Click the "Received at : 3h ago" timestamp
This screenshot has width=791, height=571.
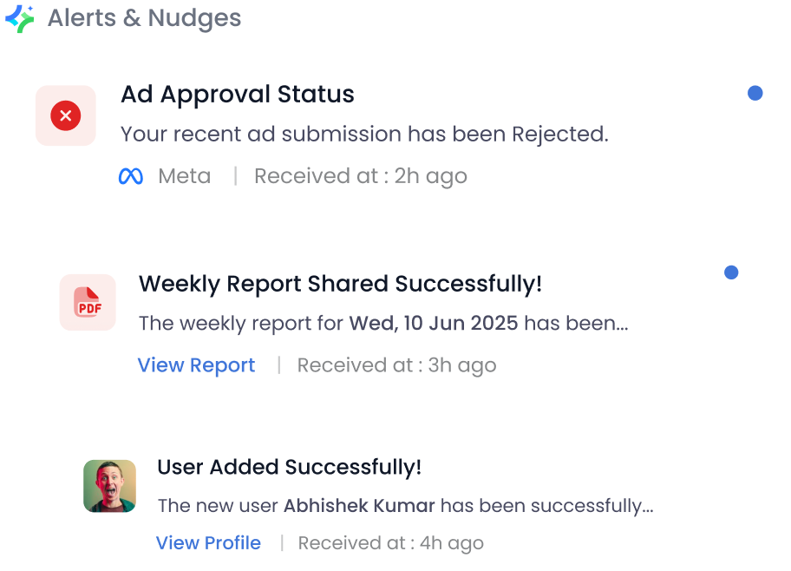(x=396, y=365)
